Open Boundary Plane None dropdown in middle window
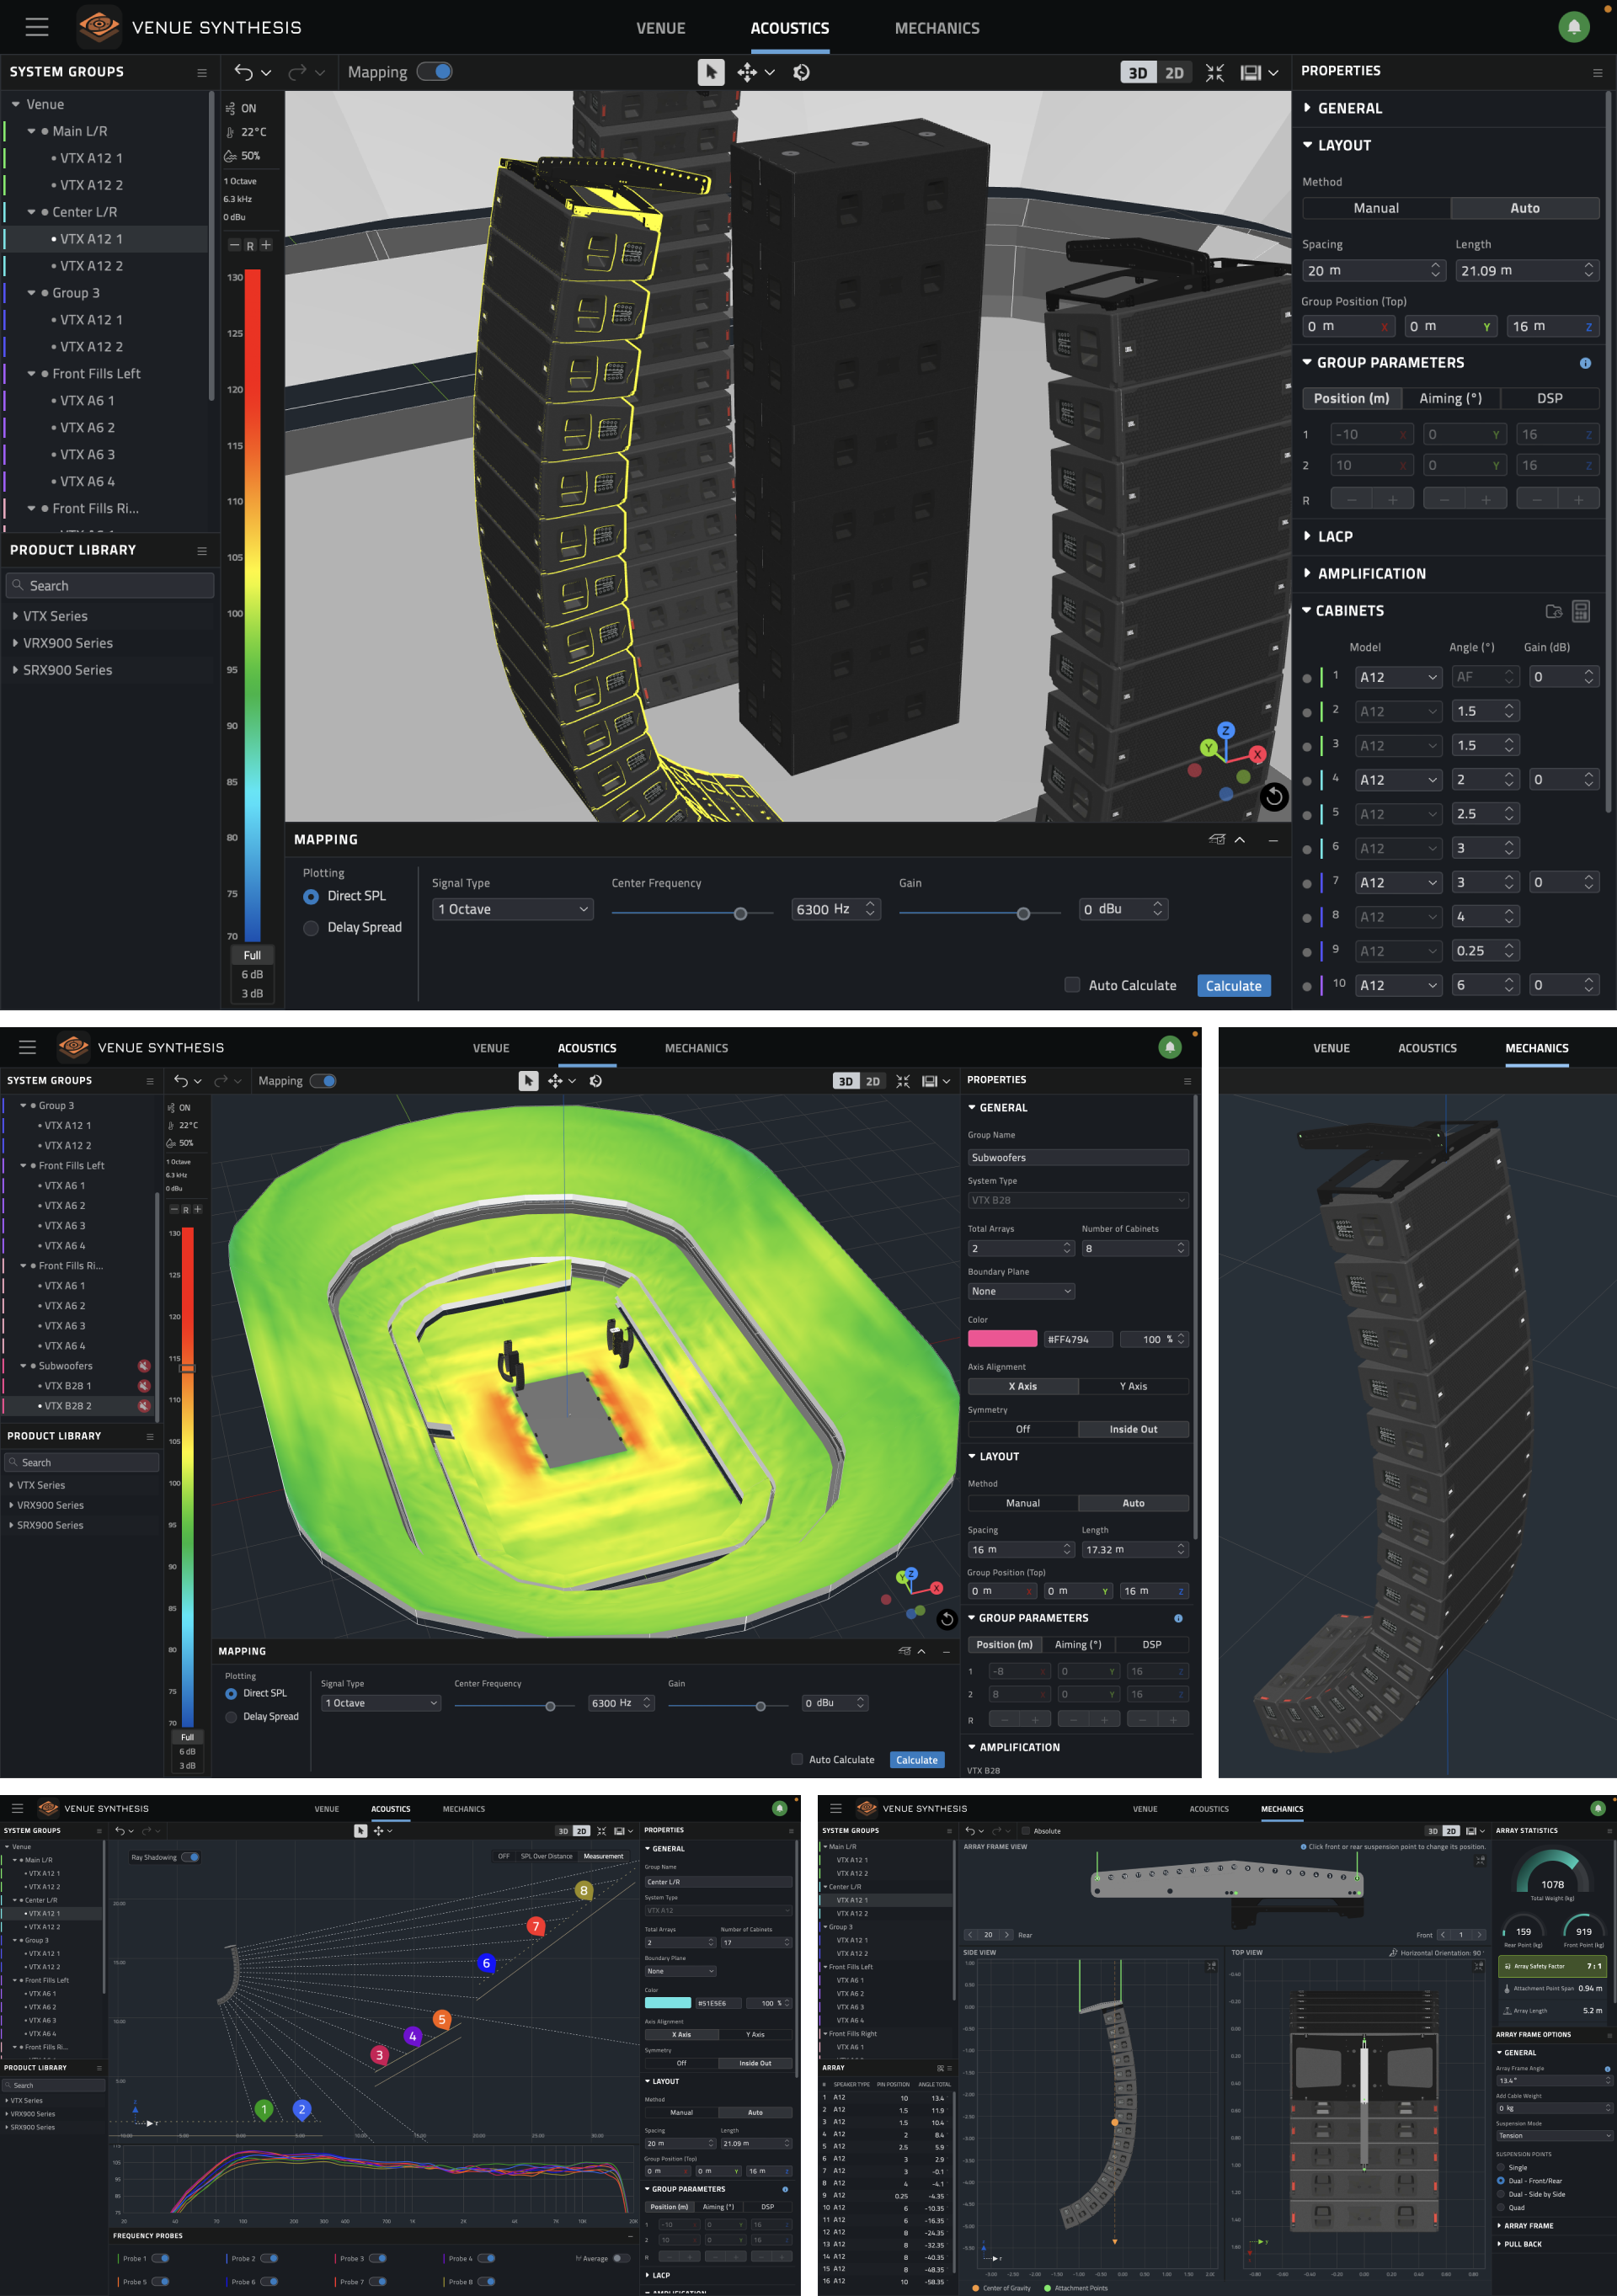The image size is (1617, 2296). coord(1021,1292)
